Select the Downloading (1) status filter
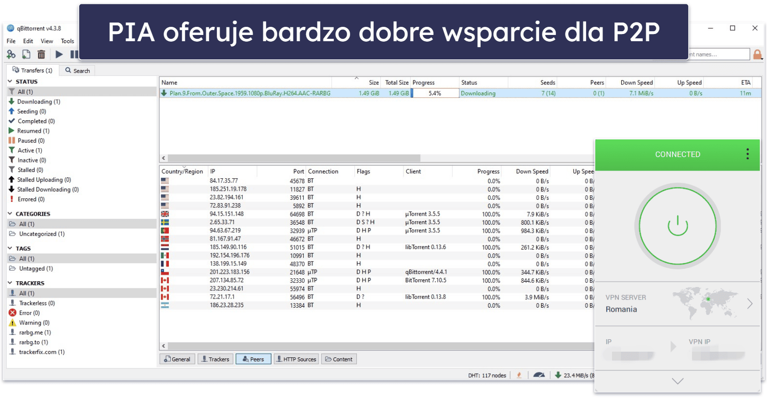This screenshot has width=767, height=402. [82, 102]
